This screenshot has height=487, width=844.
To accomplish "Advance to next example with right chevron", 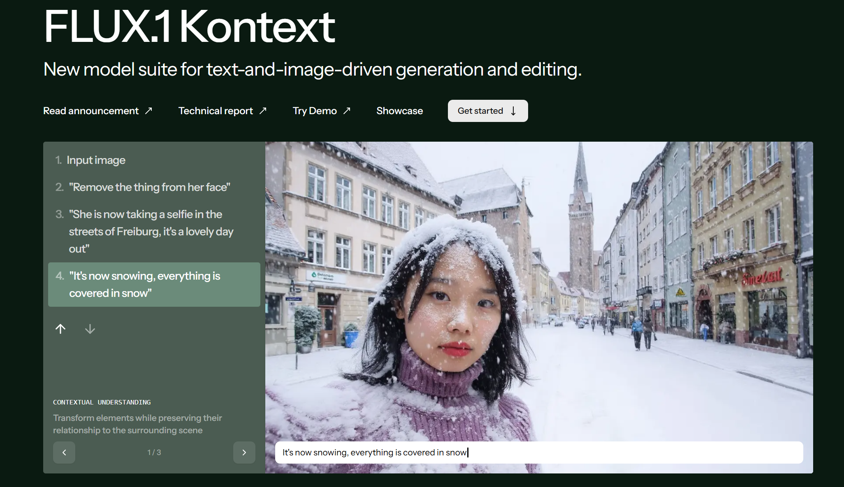I will click(x=244, y=453).
